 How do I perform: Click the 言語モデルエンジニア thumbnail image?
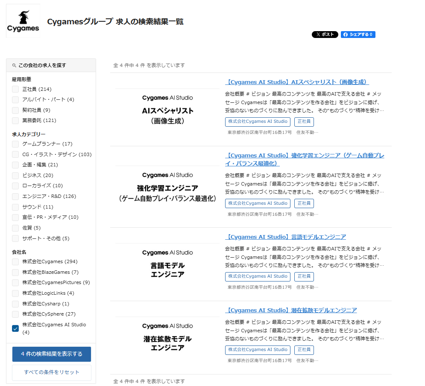[167, 264]
